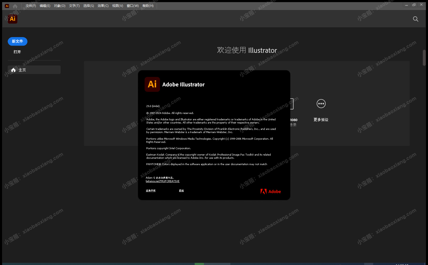Click the 打开 button in sidebar

[17, 52]
